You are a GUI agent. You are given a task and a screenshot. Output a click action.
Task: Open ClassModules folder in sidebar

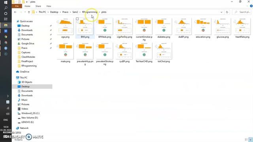[28, 57]
